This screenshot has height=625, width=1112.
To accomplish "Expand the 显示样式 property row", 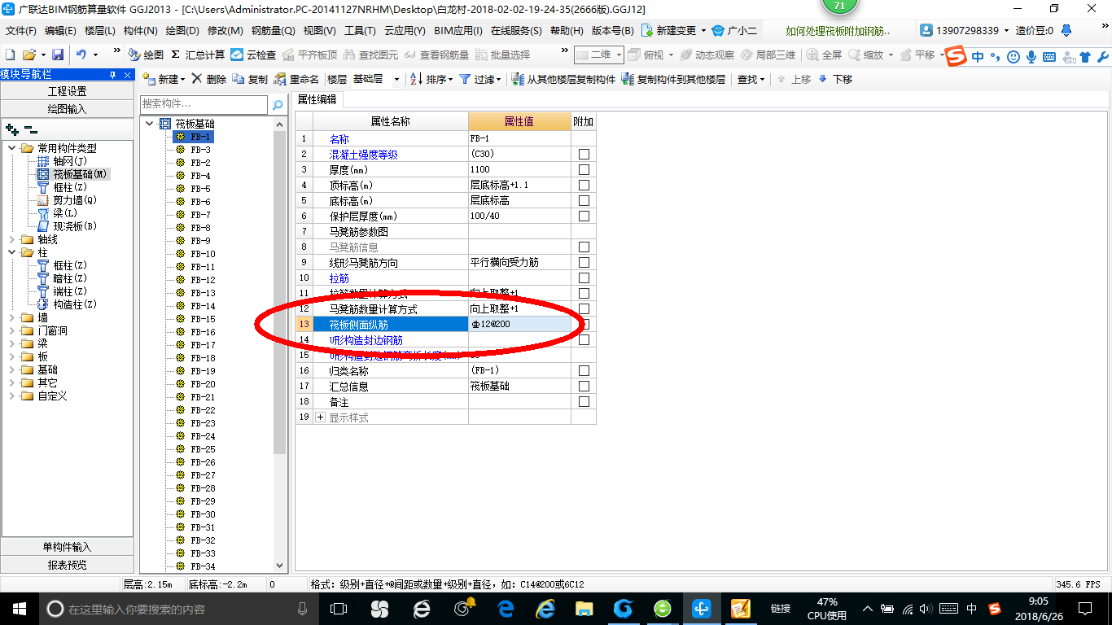I will [x=320, y=417].
